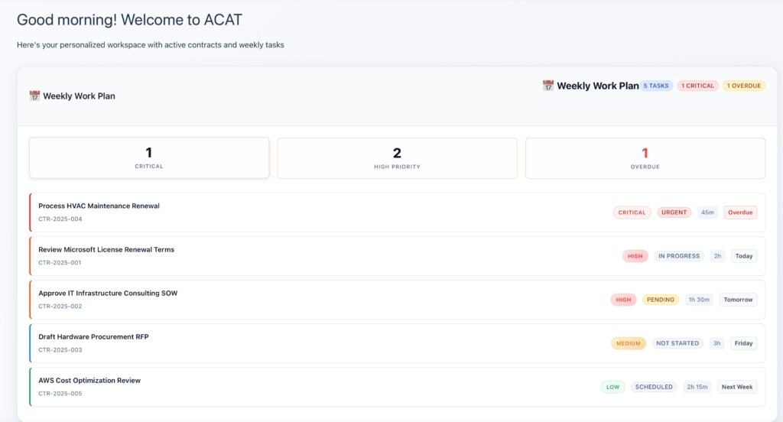Click the Not Started status tag
The width and height of the screenshot is (783, 422).
[677, 343]
